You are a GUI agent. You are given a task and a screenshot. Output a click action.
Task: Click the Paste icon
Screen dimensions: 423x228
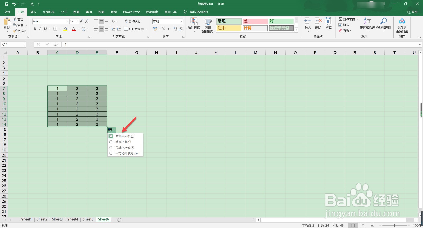pyautogui.click(x=7, y=22)
